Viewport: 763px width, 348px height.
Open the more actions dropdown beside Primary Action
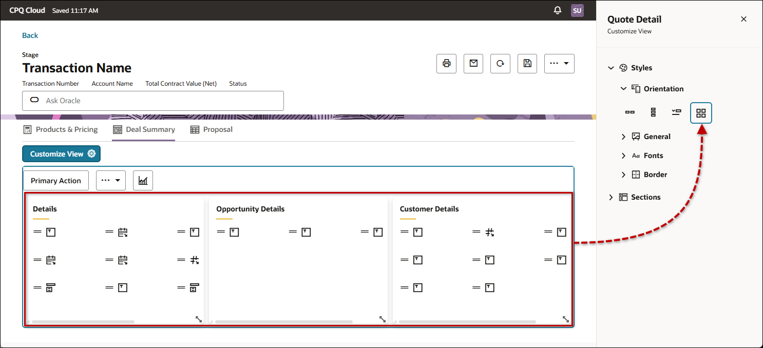point(110,180)
